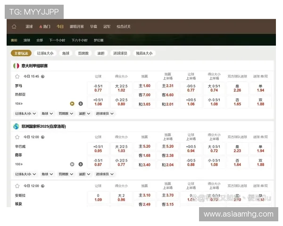Select 和 3.40 draw for 辛巴威 match

click(144, 165)
